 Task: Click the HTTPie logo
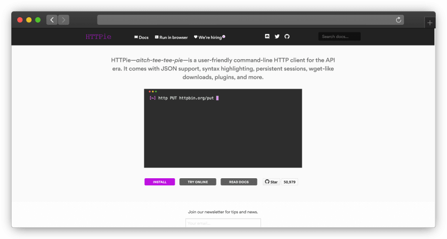pyautogui.click(x=99, y=36)
